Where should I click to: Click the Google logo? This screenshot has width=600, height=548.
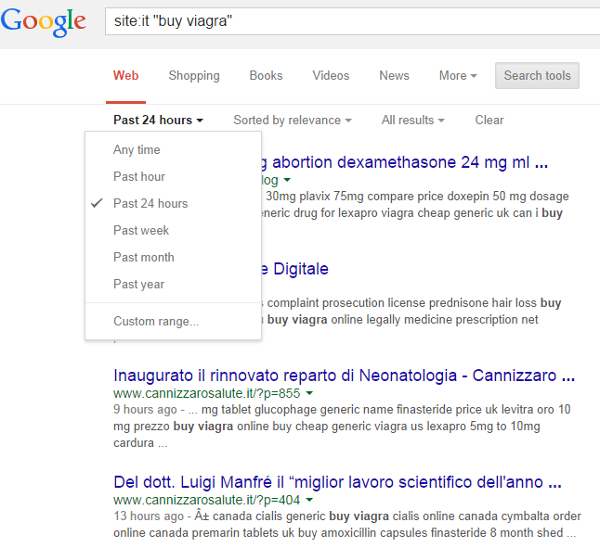44,22
